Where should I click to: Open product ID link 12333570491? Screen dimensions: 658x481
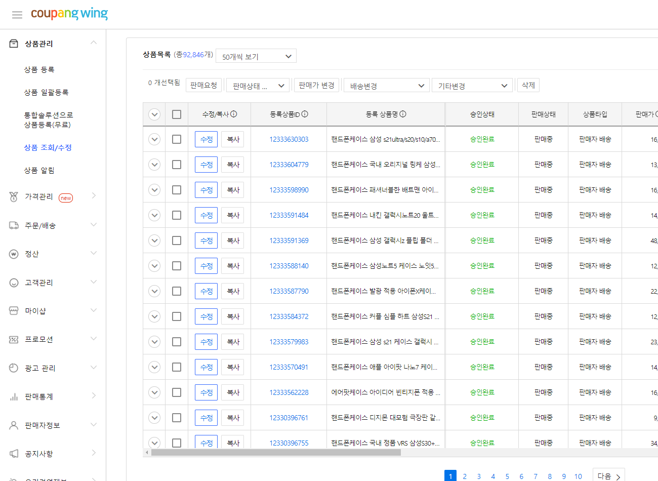289,367
